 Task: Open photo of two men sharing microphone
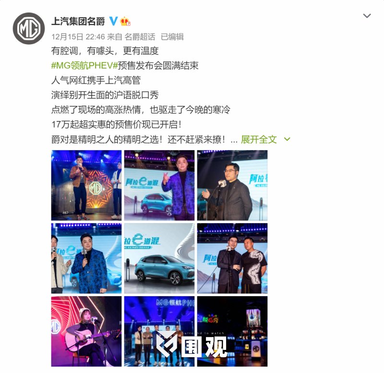232,258
